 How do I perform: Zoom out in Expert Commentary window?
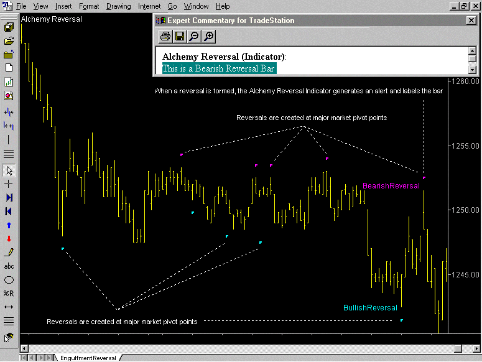tap(194, 36)
